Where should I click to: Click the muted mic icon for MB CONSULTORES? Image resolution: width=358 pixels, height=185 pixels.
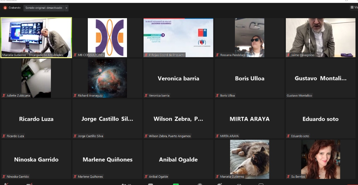pyautogui.click(x=75, y=55)
